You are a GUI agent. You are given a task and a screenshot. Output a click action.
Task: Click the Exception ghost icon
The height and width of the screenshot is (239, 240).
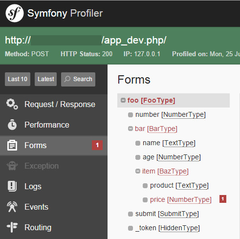coord(12,166)
